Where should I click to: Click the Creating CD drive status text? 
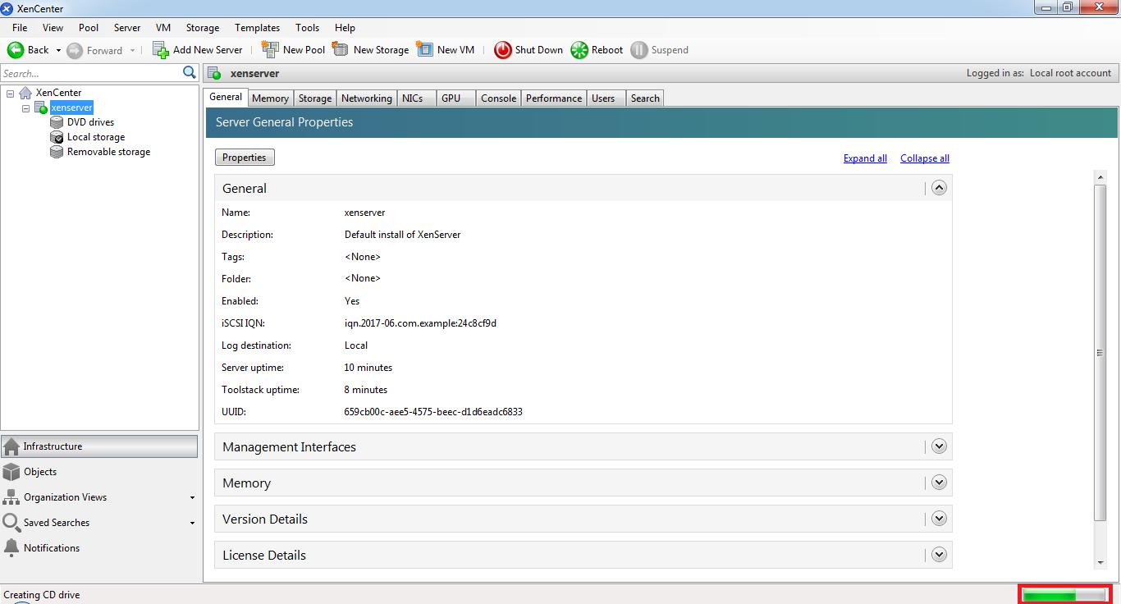coord(42,595)
